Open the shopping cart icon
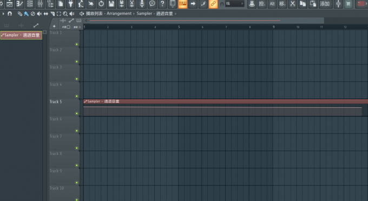This screenshot has width=368, height=201. [x=349, y=4]
